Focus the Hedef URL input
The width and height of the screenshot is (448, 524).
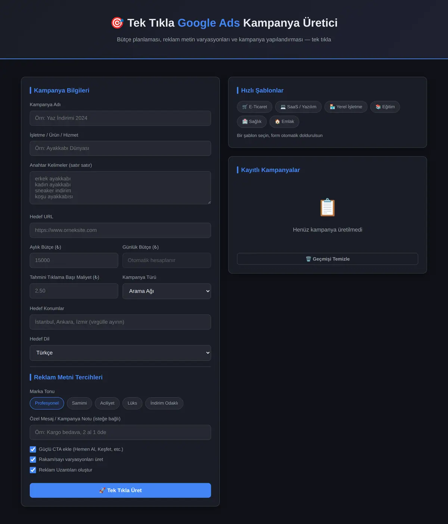tap(120, 230)
